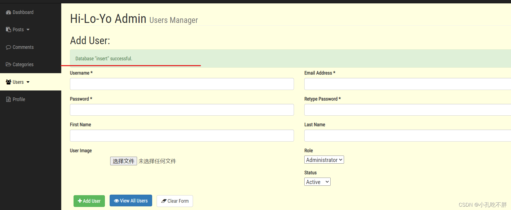
Task: Open Dashboard in the sidebar
Action: (30, 12)
